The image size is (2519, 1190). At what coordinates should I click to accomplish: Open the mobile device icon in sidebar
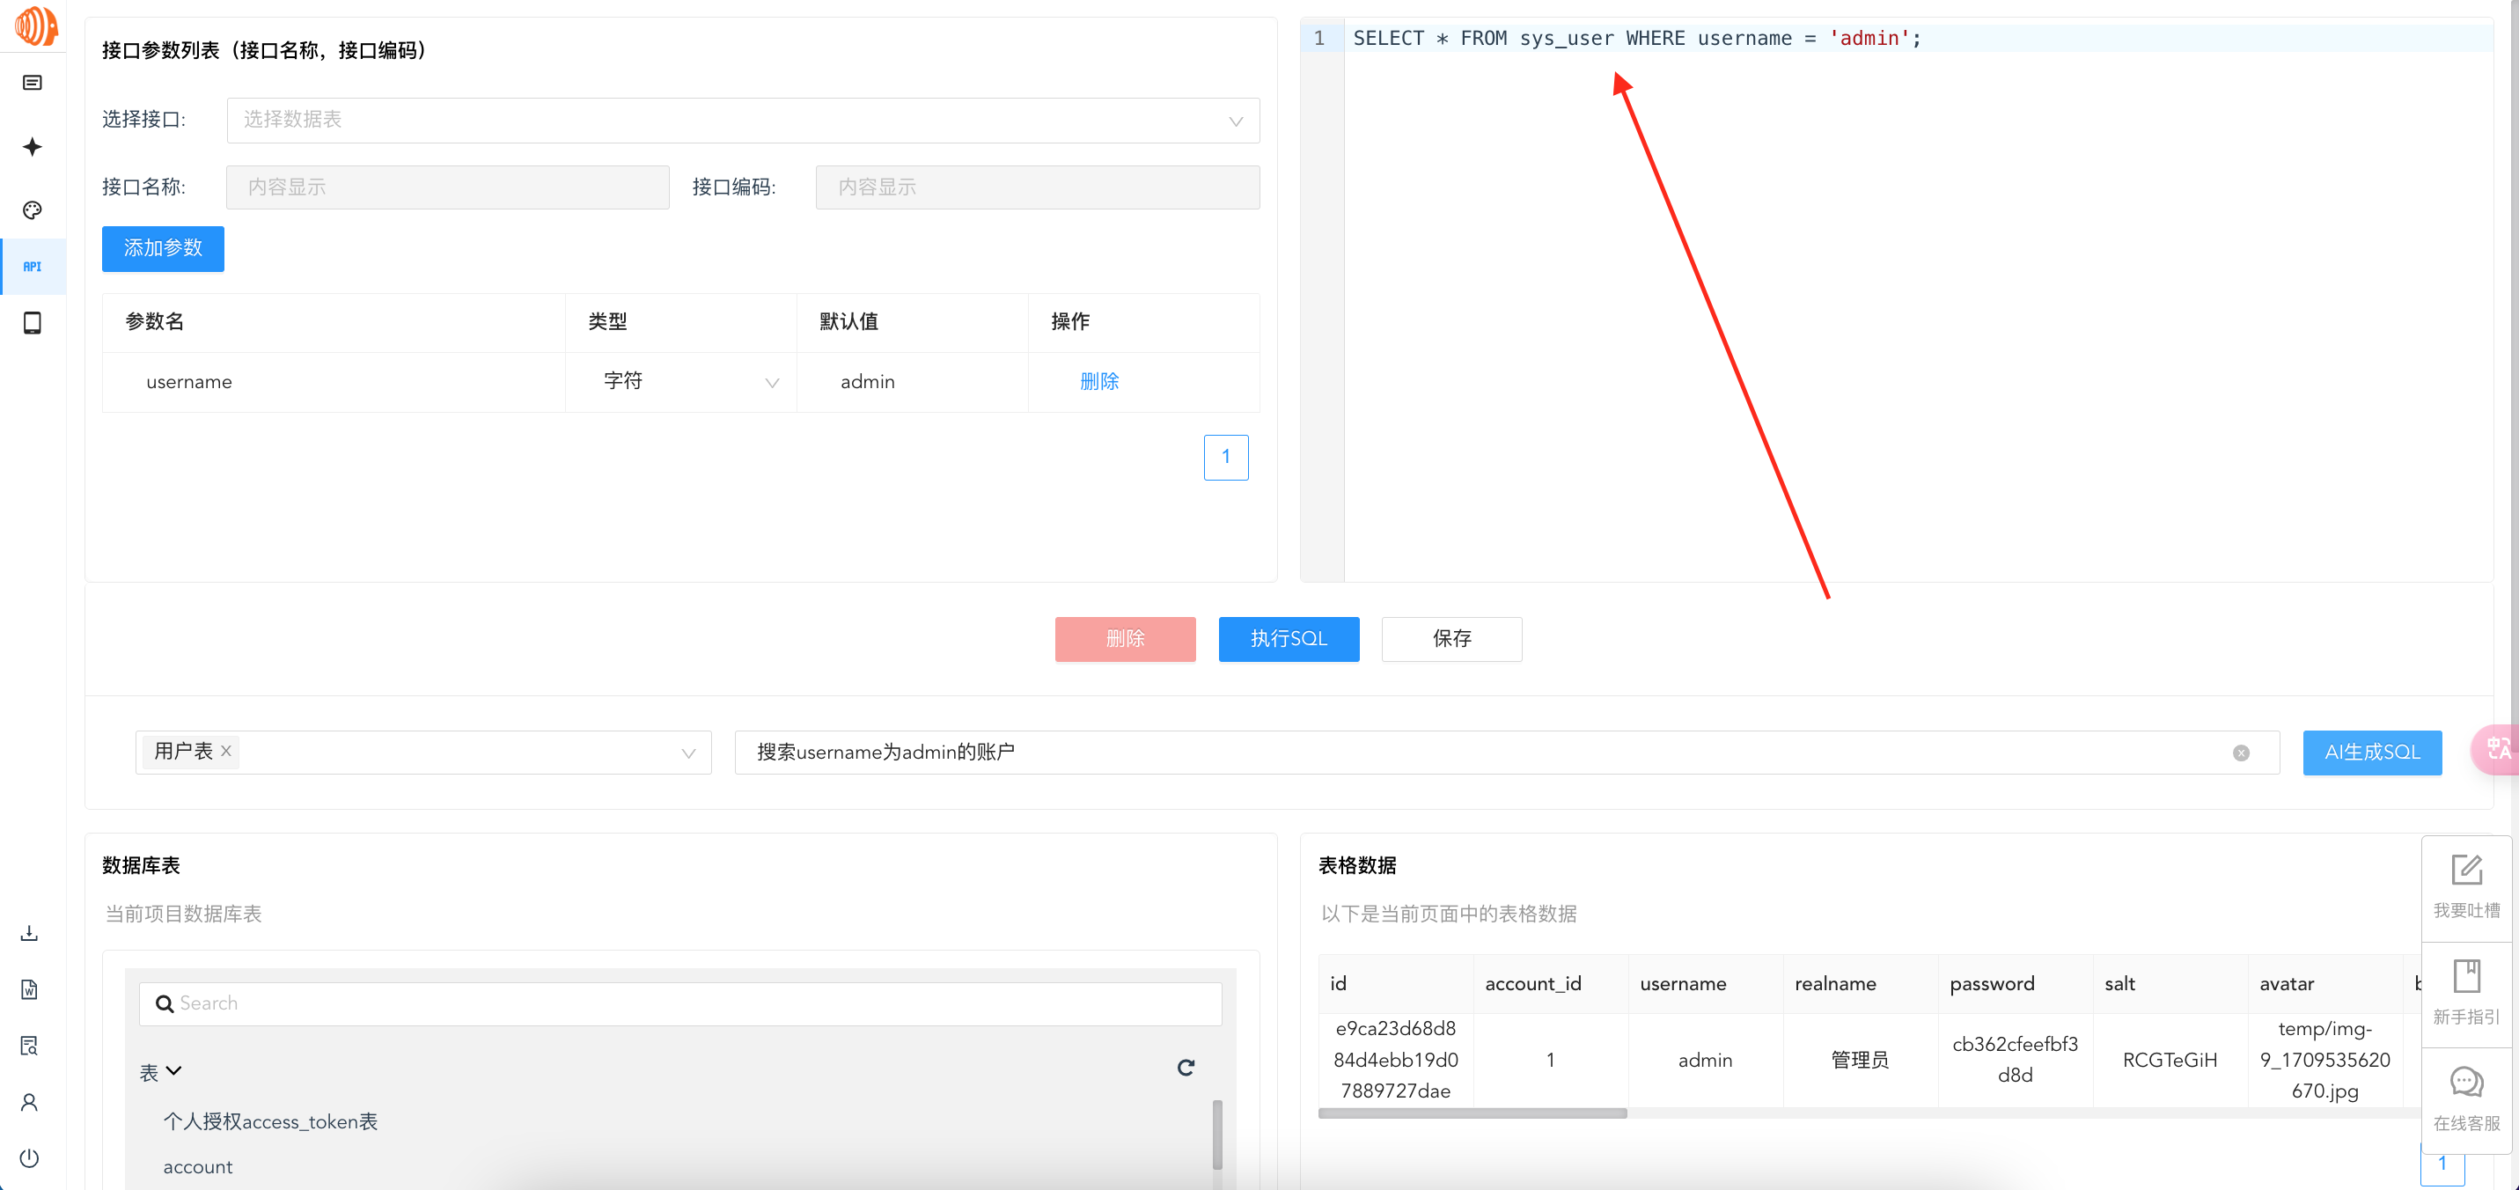pos(33,323)
